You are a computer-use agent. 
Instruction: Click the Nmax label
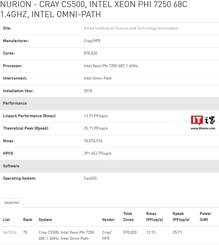(x=8, y=141)
